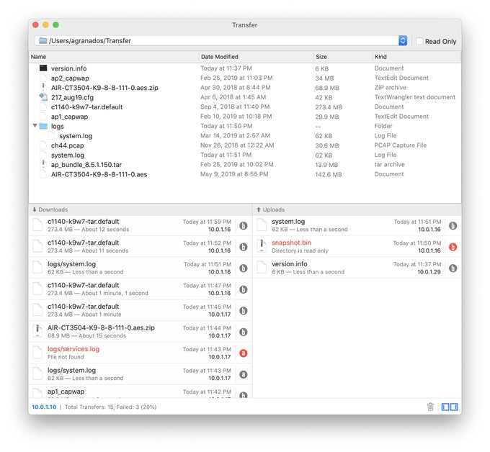
Task: Click file icon of version.info upload
Action: (262, 268)
